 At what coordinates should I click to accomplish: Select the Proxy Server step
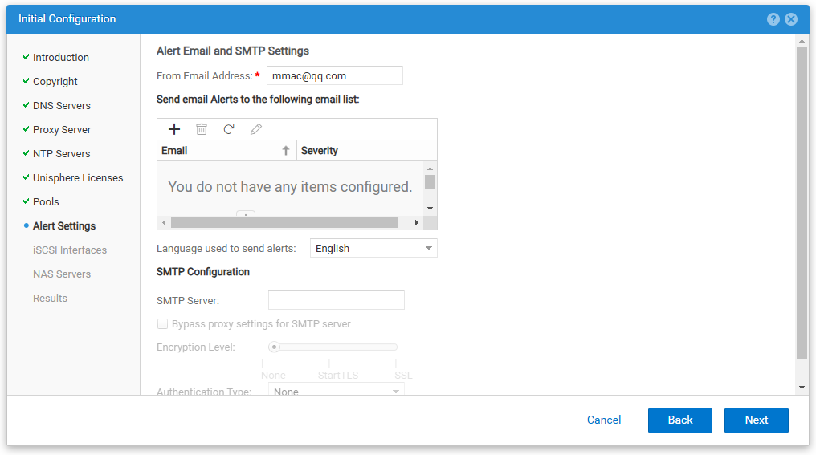point(61,130)
